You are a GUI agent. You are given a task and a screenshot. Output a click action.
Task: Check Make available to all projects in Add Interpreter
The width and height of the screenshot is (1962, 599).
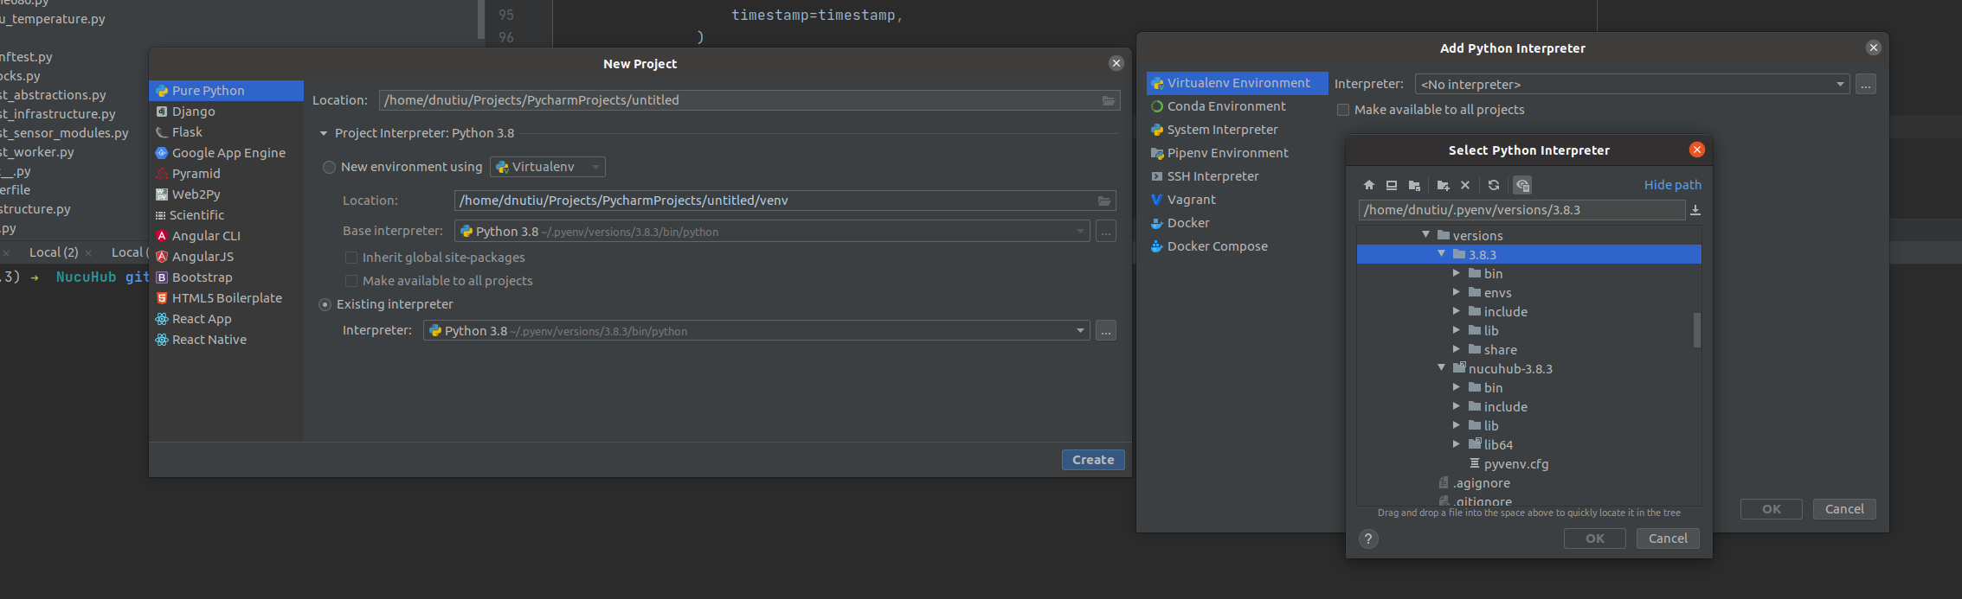1343,110
